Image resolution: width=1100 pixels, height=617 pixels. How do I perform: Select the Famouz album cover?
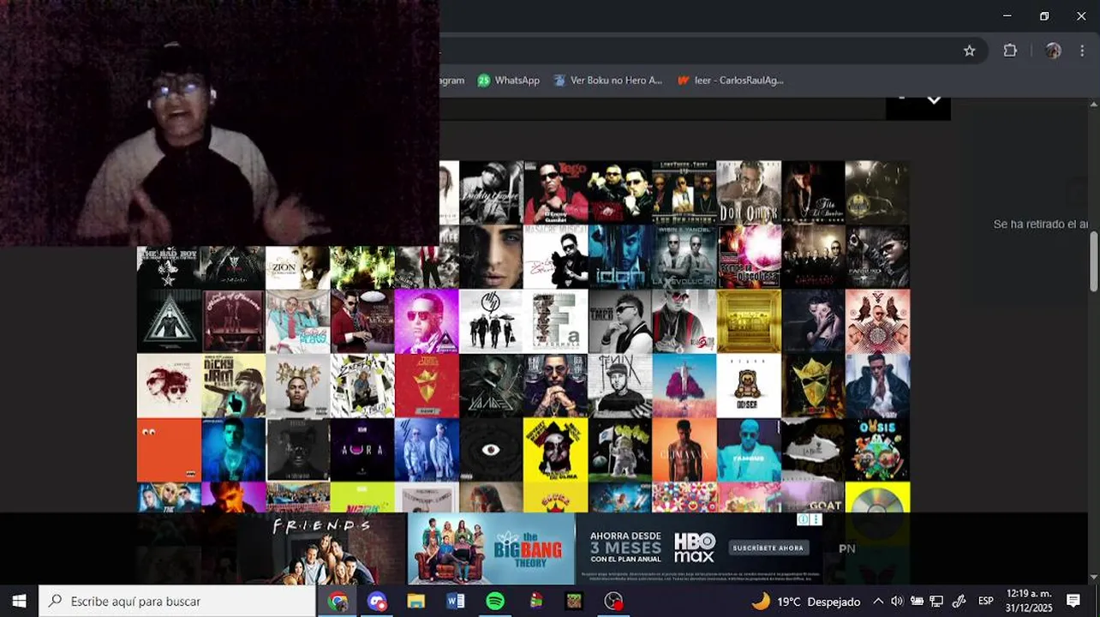[x=749, y=450]
